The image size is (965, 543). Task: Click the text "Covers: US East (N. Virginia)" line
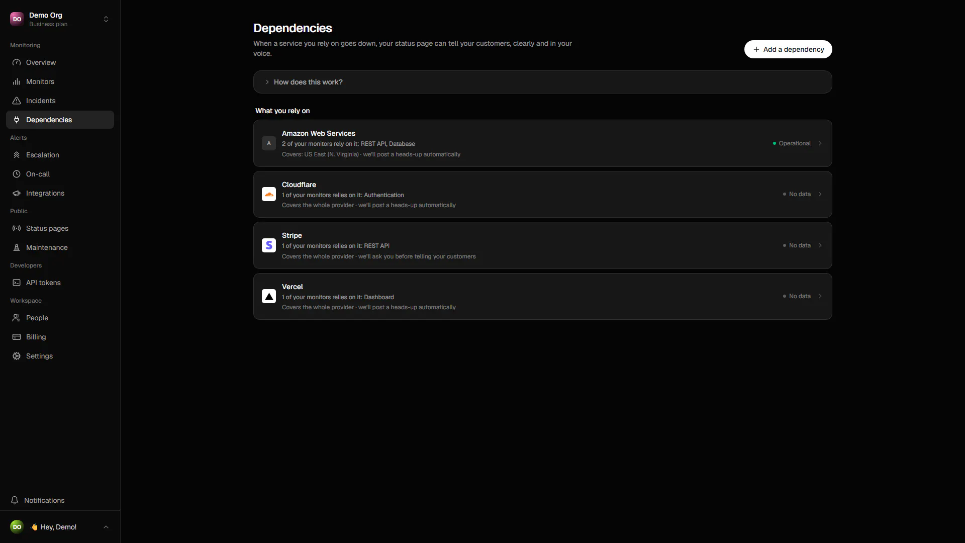click(x=371, y=154)
